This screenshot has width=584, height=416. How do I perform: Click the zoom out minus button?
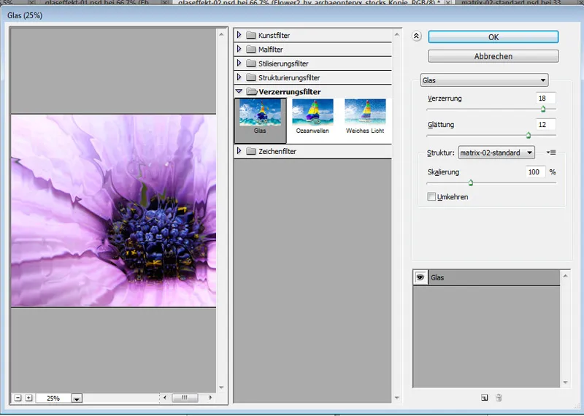tap(18, 398)
